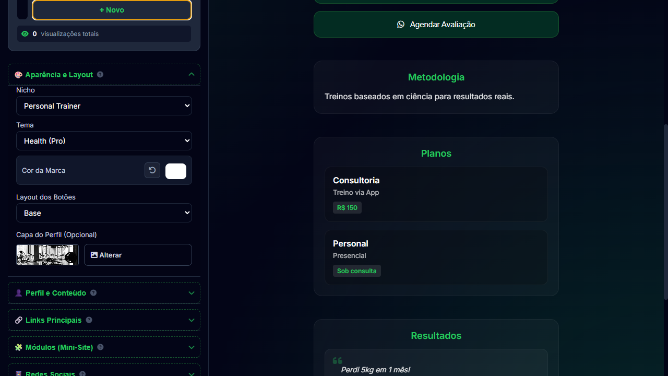668x376 pixels.
Task: Open the Nicho dropdown
Action: (104, 106)
